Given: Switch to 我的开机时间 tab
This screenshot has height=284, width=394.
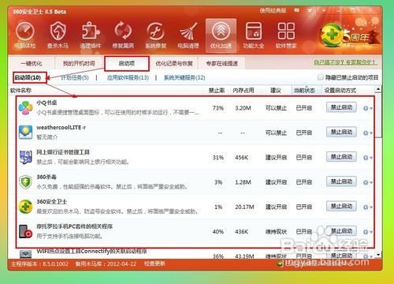Looking at the screenshot, I should coord(79,63).
